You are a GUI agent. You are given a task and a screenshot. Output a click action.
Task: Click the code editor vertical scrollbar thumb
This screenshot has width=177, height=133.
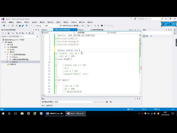tap(140, 47)
